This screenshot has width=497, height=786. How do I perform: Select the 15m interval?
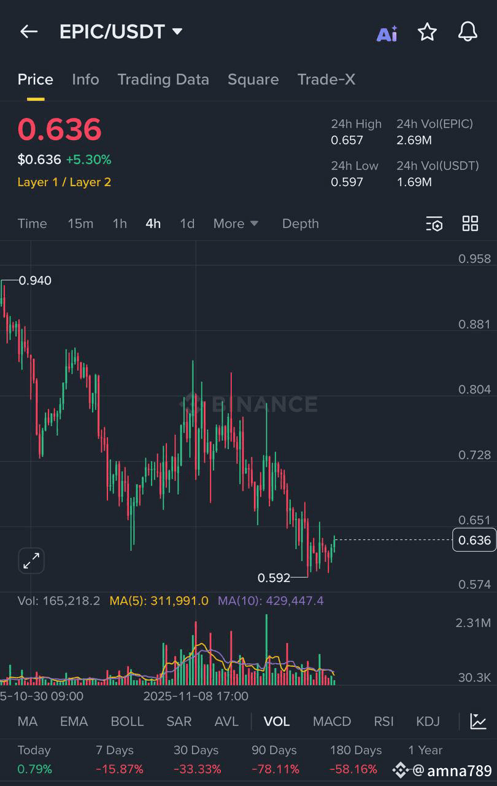pyautogui.click(x=80, y=224)
